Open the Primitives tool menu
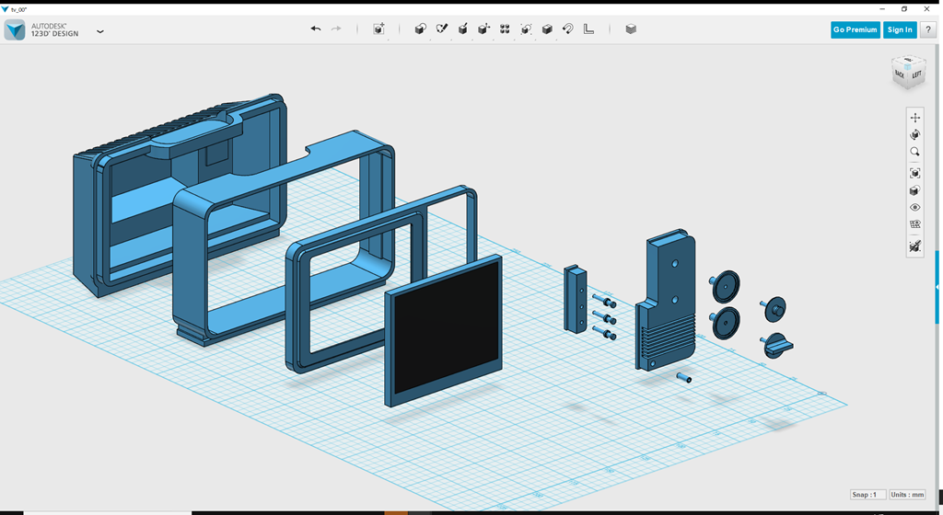 (421, 29)
